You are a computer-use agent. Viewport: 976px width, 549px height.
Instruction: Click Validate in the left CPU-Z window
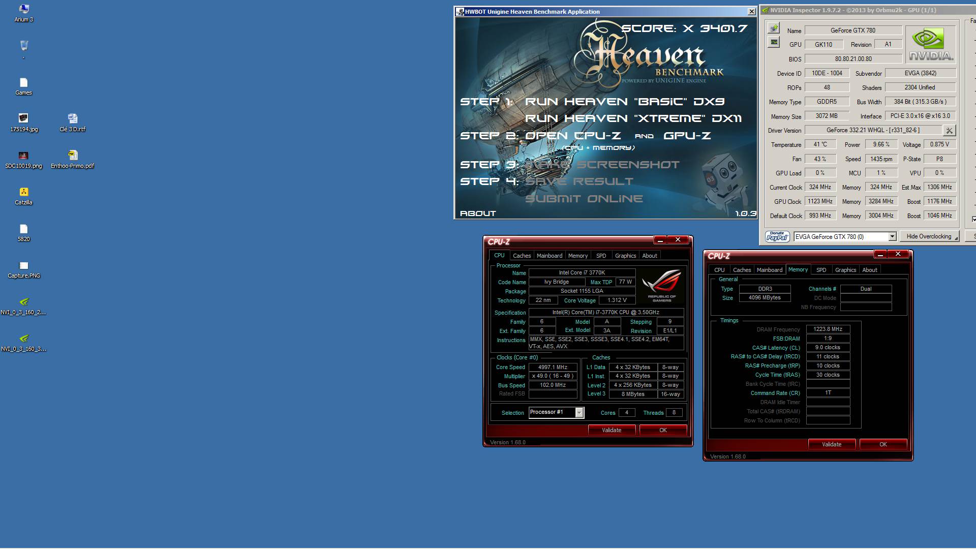pyautogui.click(x=612, y=430)
